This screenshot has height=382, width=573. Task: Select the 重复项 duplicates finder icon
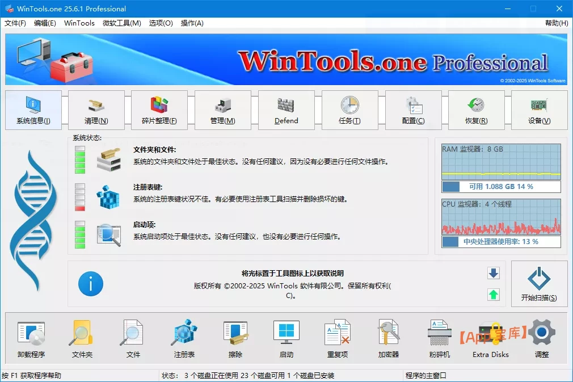click(338, 339)
